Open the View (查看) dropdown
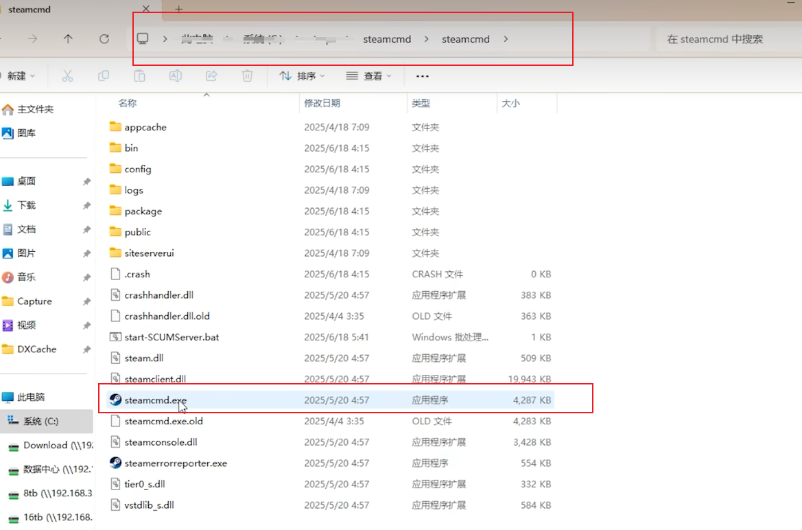 tap(369, 76)
